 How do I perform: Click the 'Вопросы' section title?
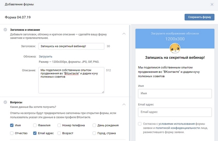[16, 102]
